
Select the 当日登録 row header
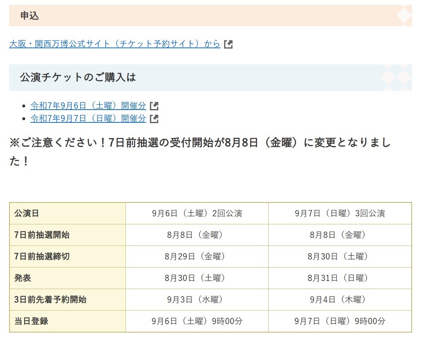[x=67, y=321]
